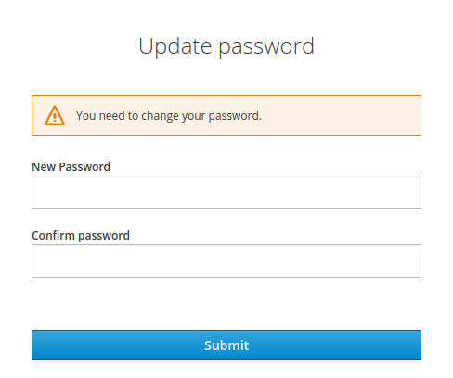The image size is (453, 378).
Task: Place cursor in the first password box
Action: 226,192
